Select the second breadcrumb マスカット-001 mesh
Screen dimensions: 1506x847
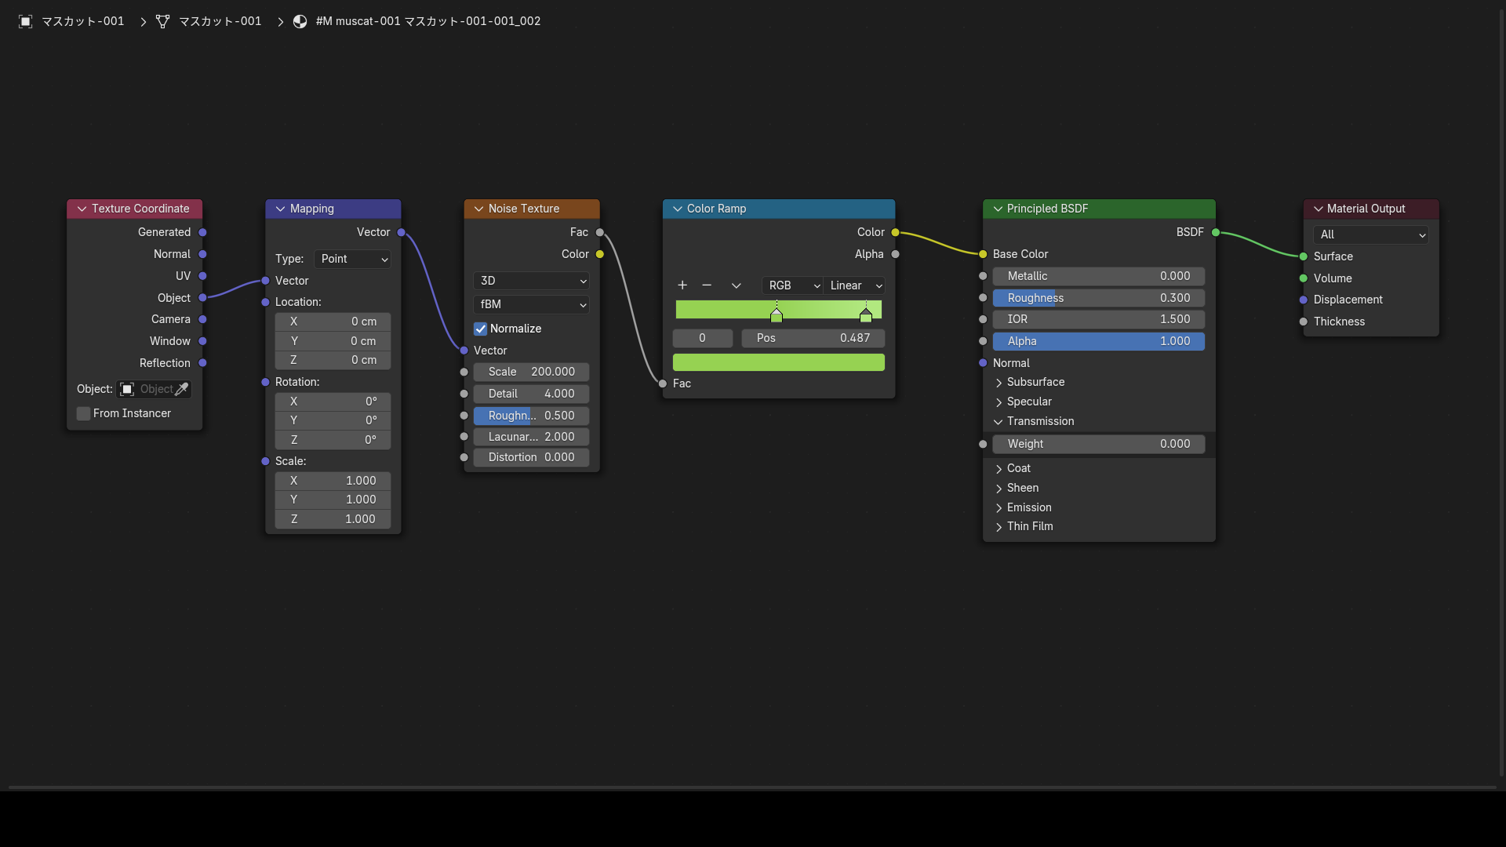click(x=220, y=21)
